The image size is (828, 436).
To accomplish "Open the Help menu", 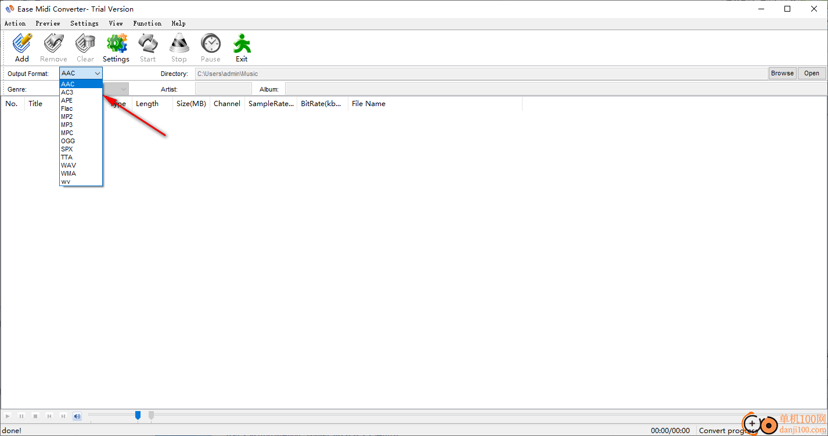I will pos(178,23).
